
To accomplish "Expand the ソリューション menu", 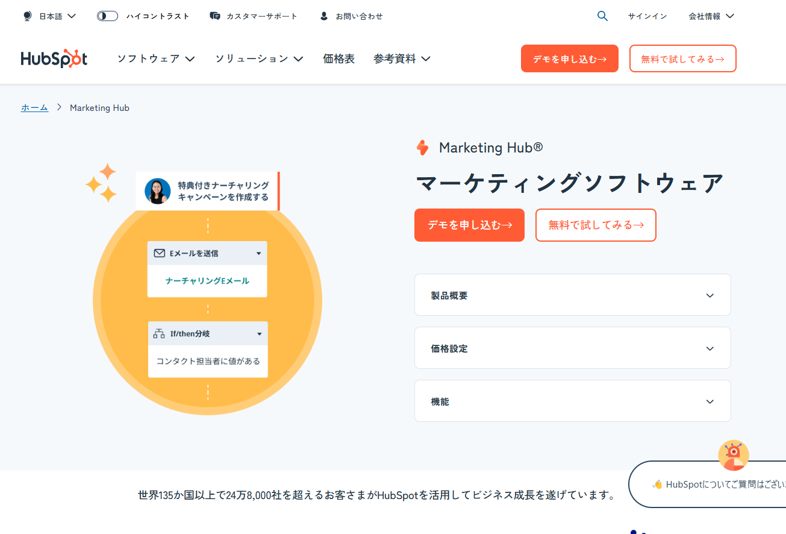I will 259,58.
